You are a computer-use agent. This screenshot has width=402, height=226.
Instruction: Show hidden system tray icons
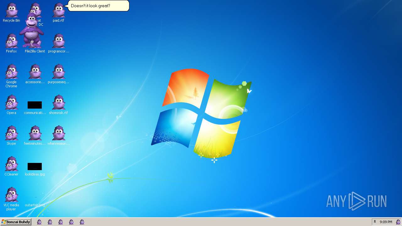pyautogui.click(x=375, y=222)
